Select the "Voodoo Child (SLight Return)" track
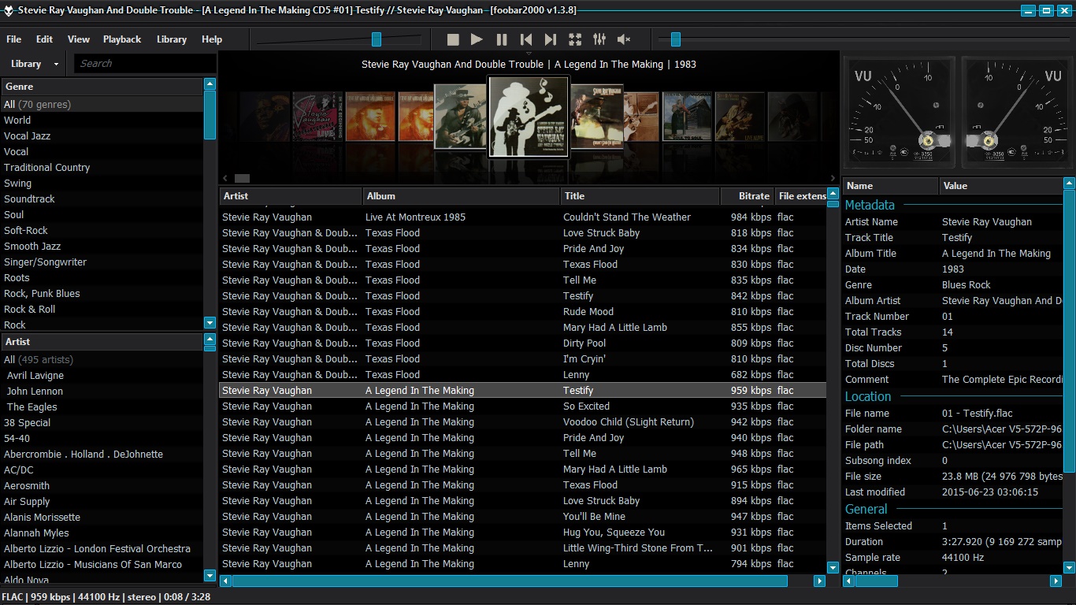Screen dimensions: 1076x605 point(523,422)
